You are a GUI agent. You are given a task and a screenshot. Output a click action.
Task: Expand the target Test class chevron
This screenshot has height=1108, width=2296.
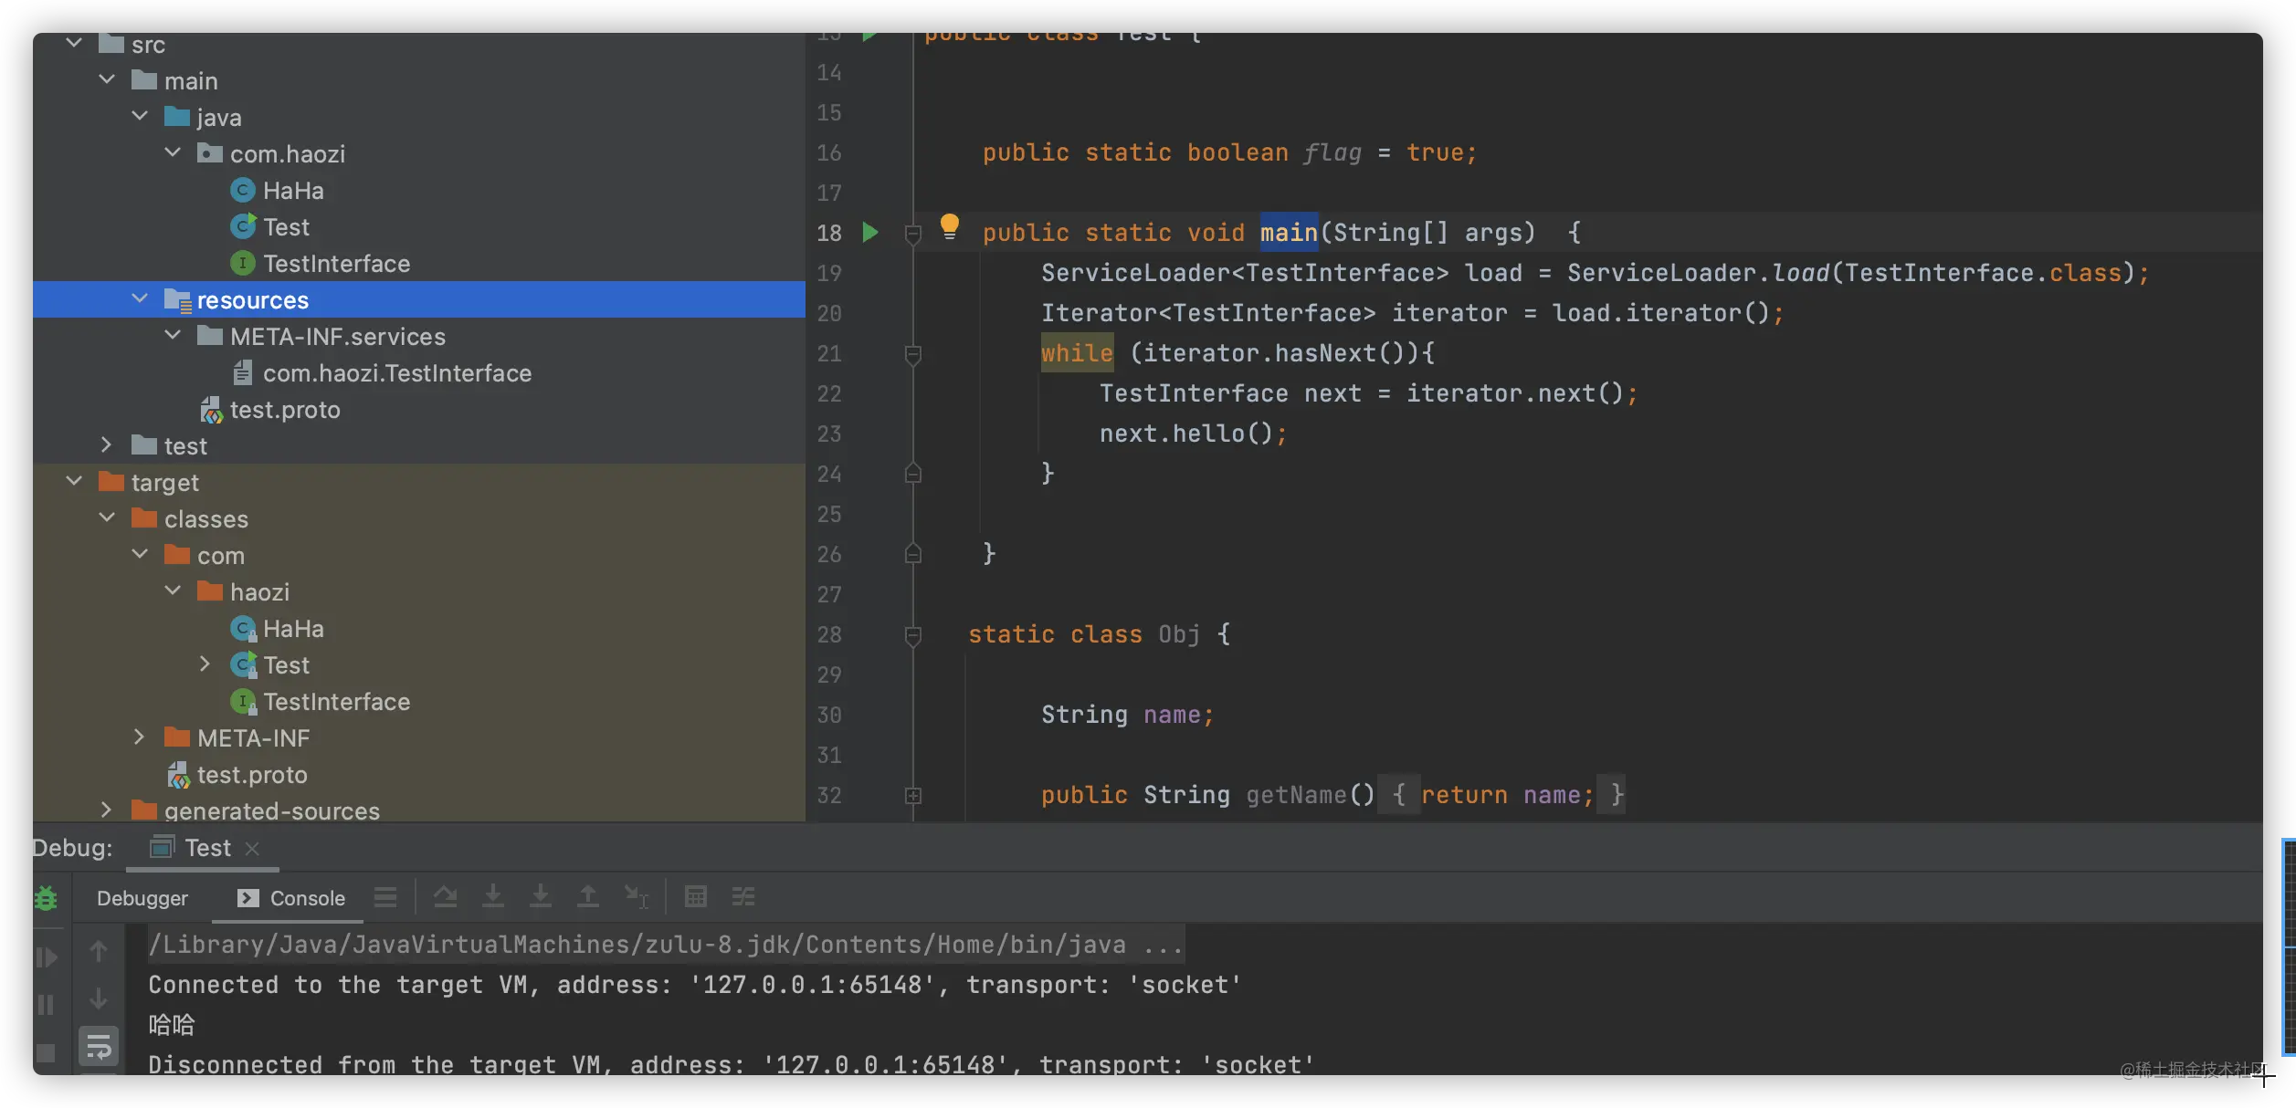(x=205, y=664)
